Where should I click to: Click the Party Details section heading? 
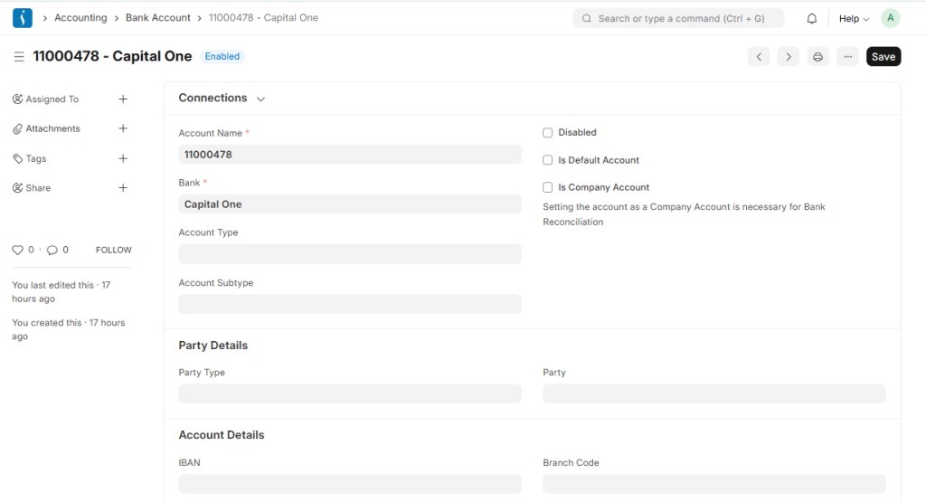213,346
